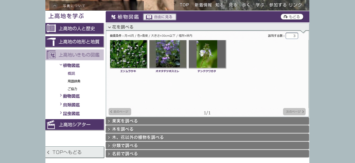The height and width of the screenshot is (163, 355).
Task: Click the scroll icon beside 上高地の人と歴史
Action: [x=51, y=28]
